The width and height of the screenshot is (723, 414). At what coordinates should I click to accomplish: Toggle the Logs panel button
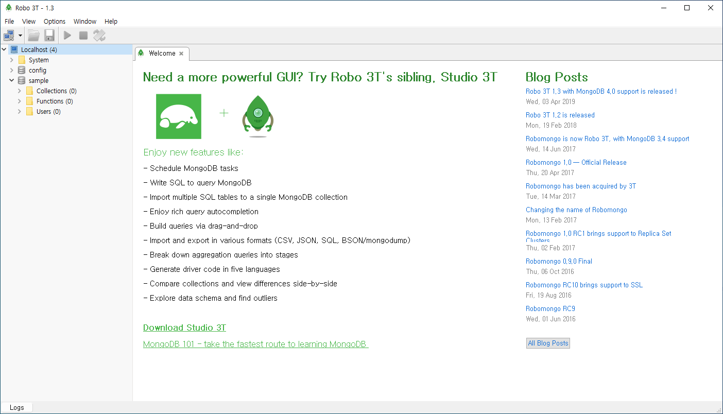16,407
